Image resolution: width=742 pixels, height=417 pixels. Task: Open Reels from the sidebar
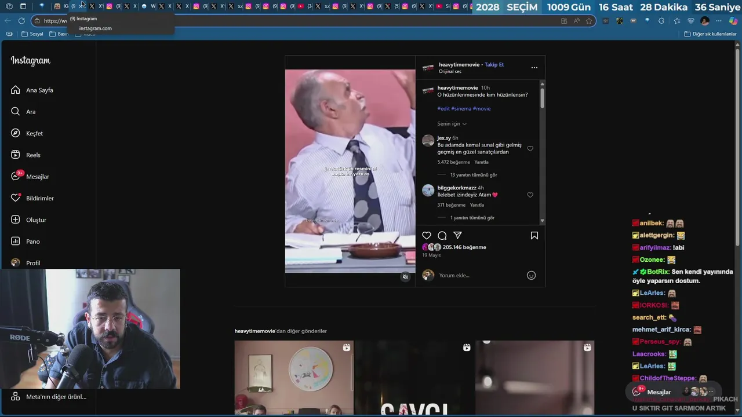[26, 155]
